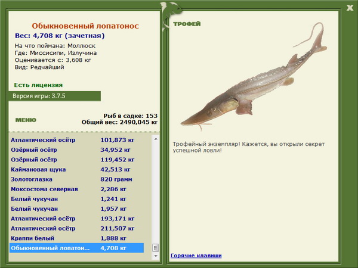Select Золотоглазка 820 грамм row
This screenshot has width=358, height=268.
(77, 179)
